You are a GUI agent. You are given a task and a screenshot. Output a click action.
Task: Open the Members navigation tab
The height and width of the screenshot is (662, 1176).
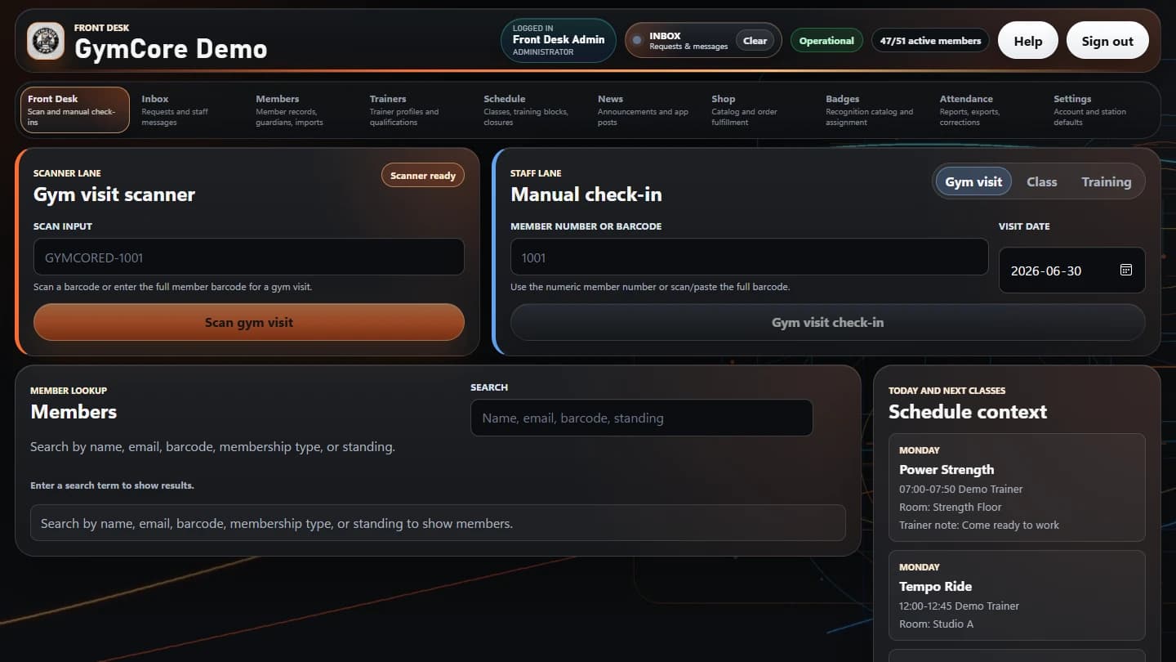[x=303, y=110]
